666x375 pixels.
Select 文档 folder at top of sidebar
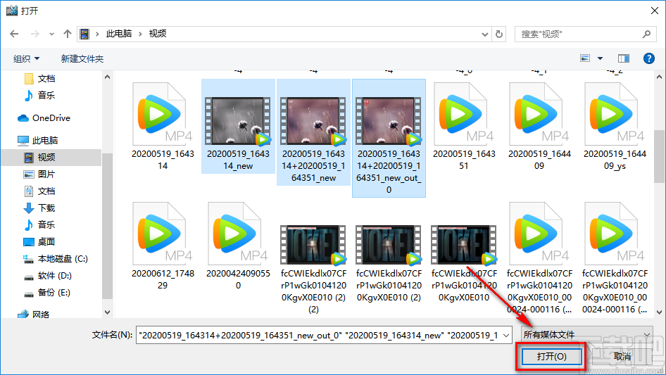[40, 79]
